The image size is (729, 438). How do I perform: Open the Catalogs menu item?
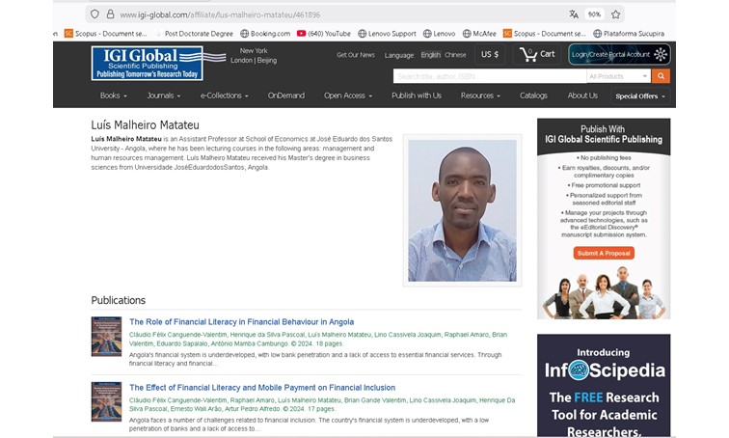[533, 96]
